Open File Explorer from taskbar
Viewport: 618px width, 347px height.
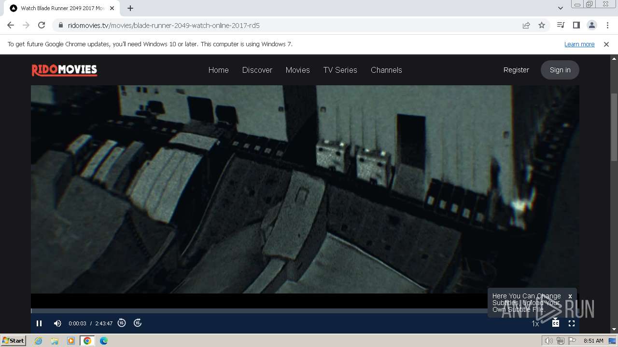pyautogui.click(x=55, y=341)
